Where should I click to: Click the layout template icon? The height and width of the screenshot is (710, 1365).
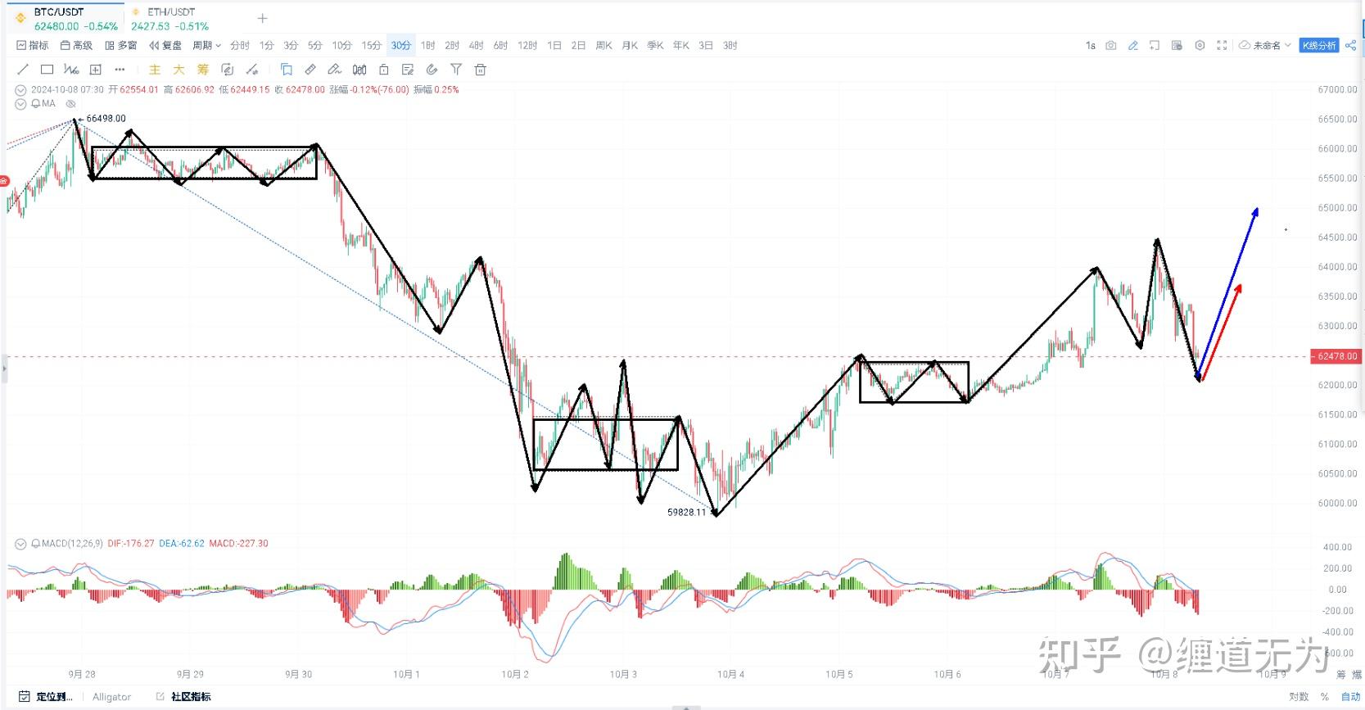[x=1177, y=46]
